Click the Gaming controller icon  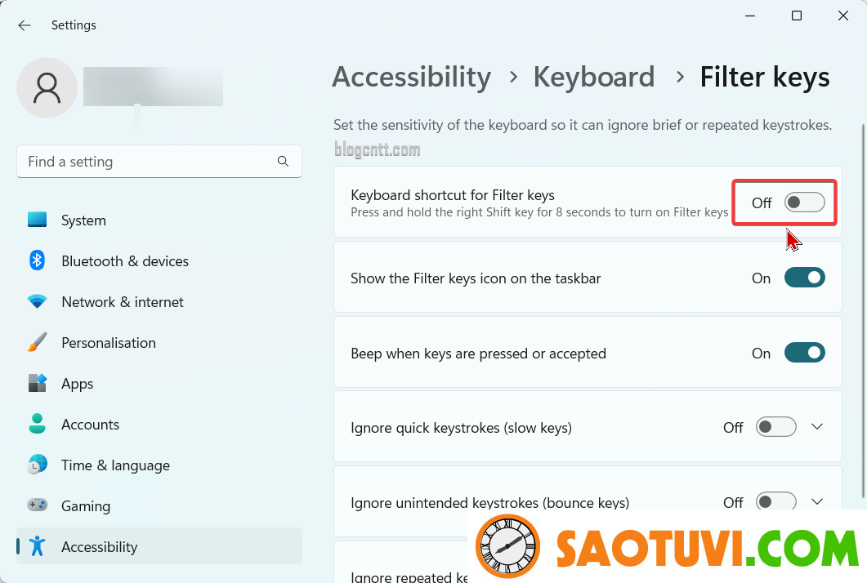[37, 505]
